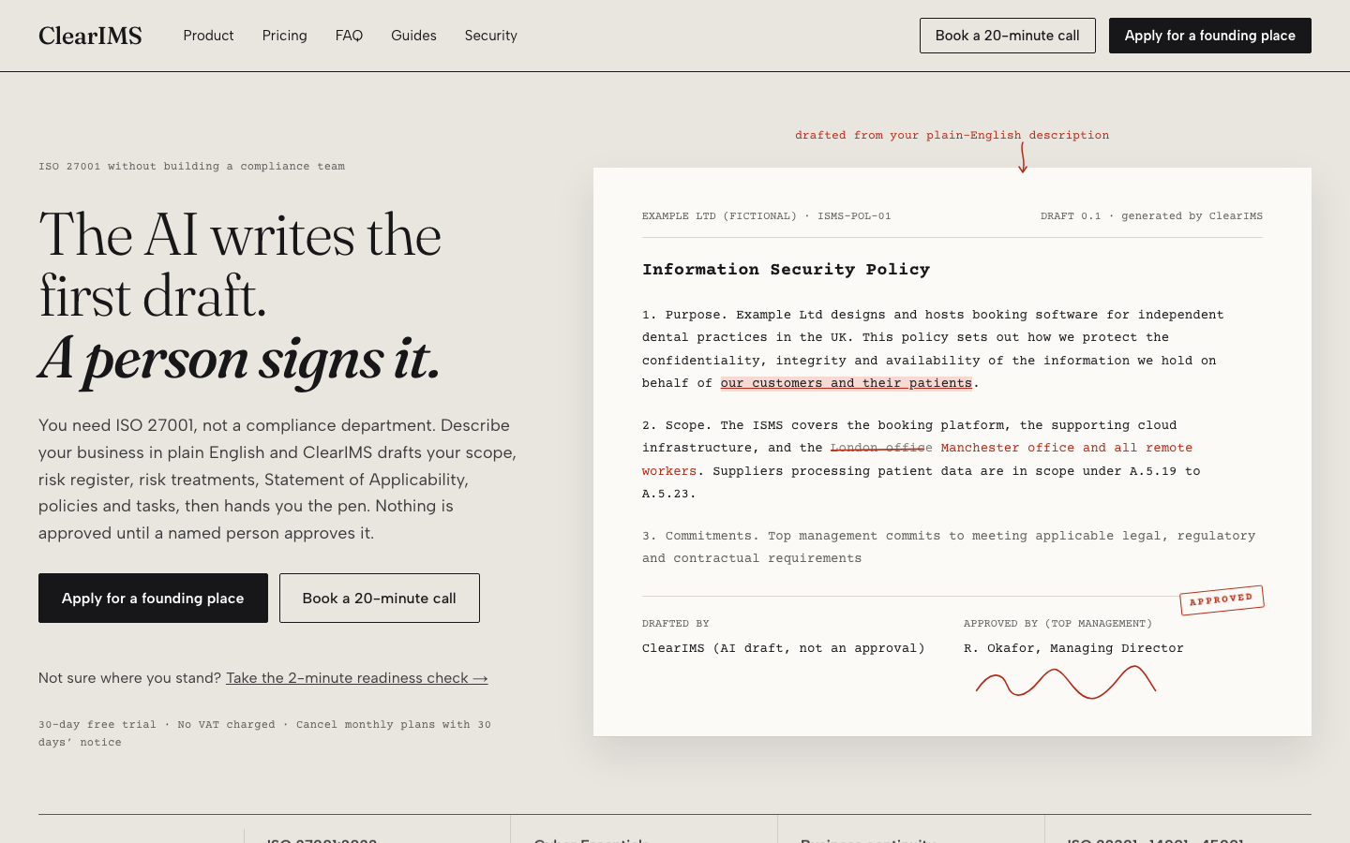Click 'APPROVED BY (TOP MANAGEMENT)' label
This screenshot has height=843, width=1350.
(x=1057, y=624)
